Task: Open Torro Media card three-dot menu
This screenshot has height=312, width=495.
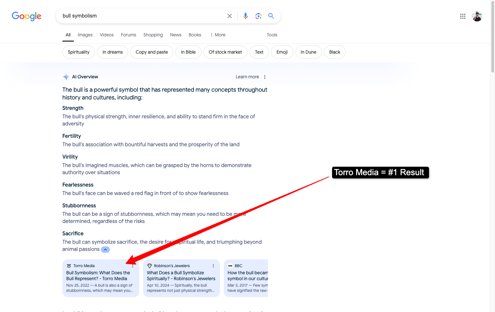Action: coord(133,266)
